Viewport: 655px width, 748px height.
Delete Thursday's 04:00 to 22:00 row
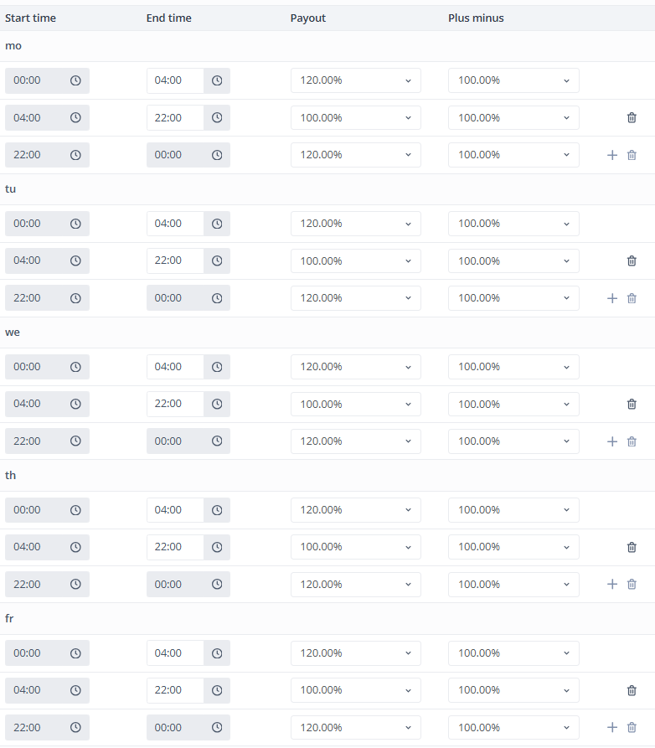[x=632, y=547]
